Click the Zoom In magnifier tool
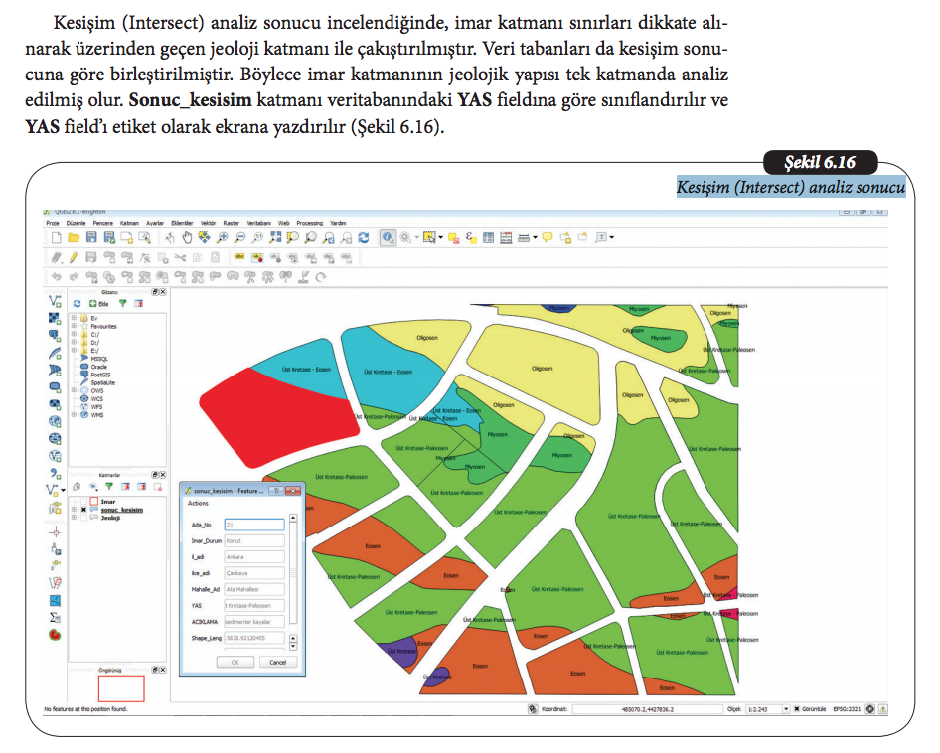 222,238
